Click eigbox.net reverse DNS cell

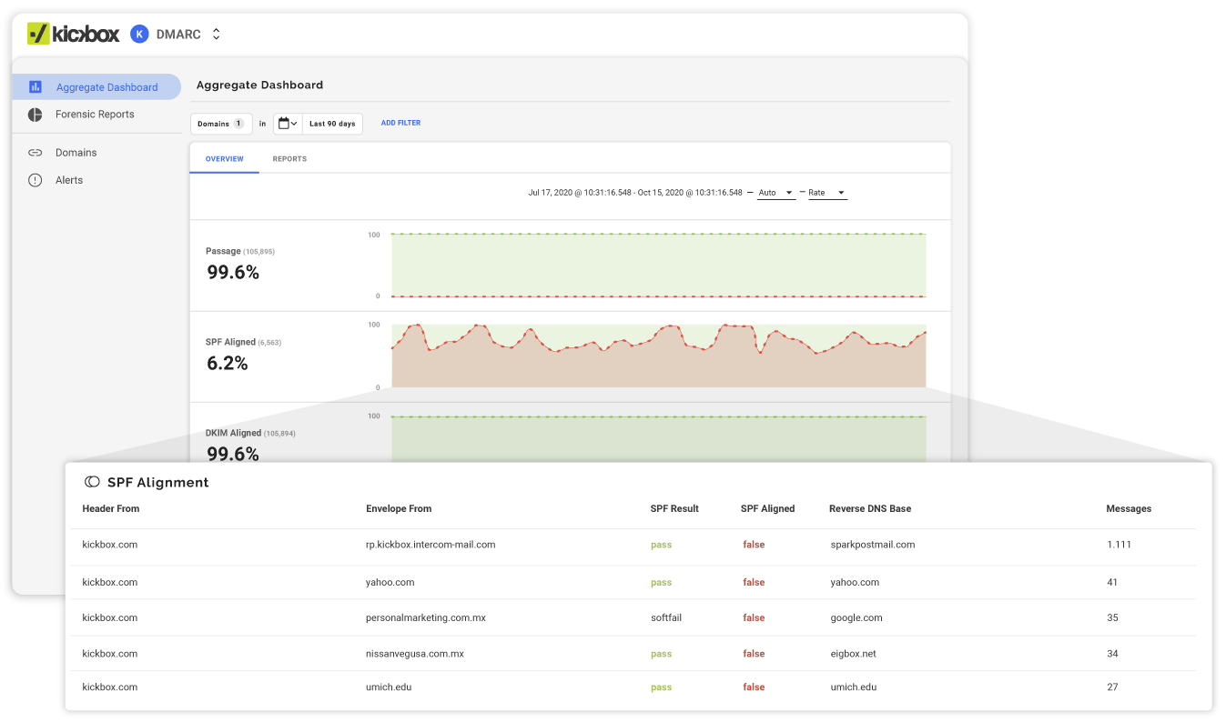854,654
